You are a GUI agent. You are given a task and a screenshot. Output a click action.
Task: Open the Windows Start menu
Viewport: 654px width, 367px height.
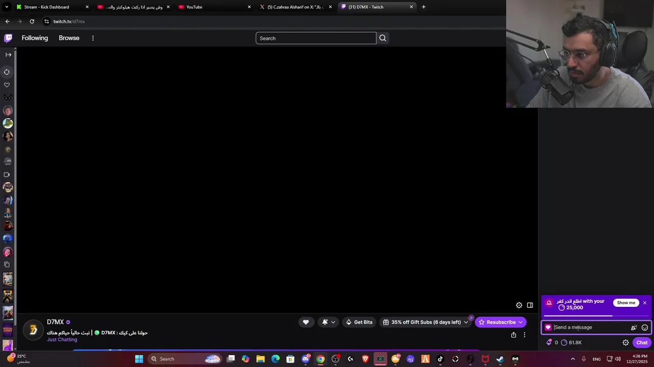pos(139,359)
